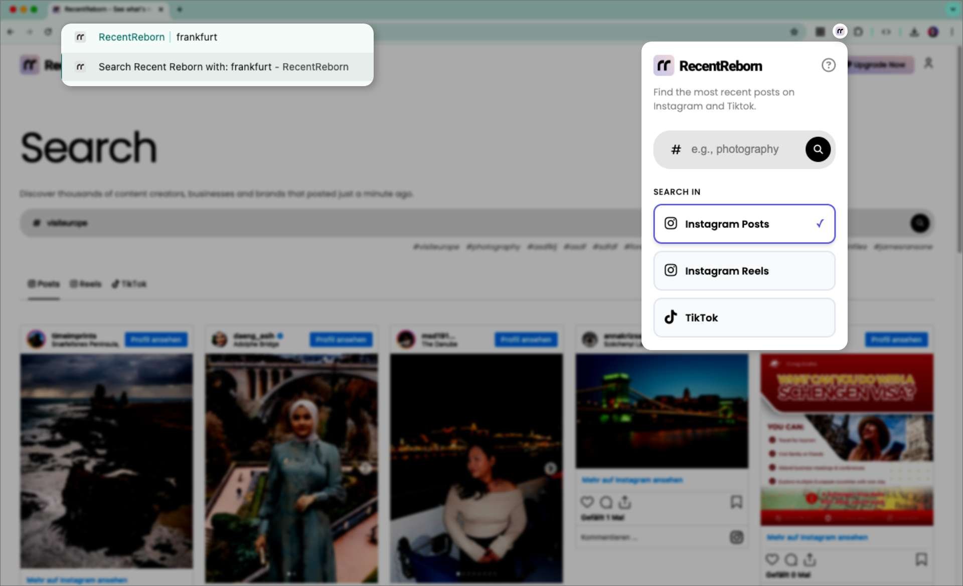Click Instagram logo icon beside the comment field

point(736,537)
